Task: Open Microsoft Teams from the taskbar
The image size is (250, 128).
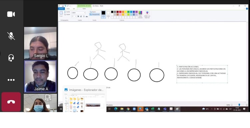Action: point(165,109)
